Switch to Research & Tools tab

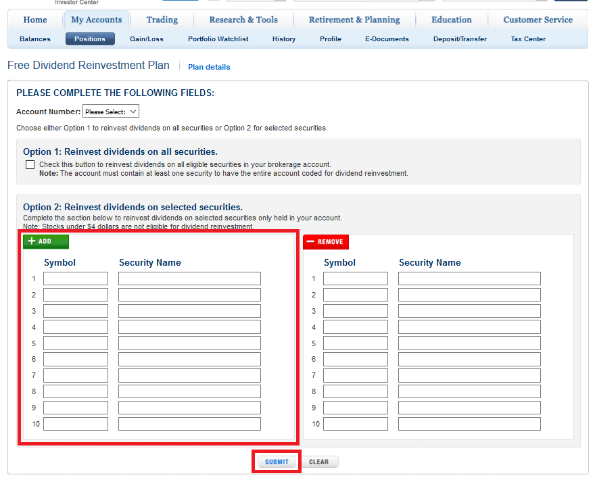coord(243,20)
